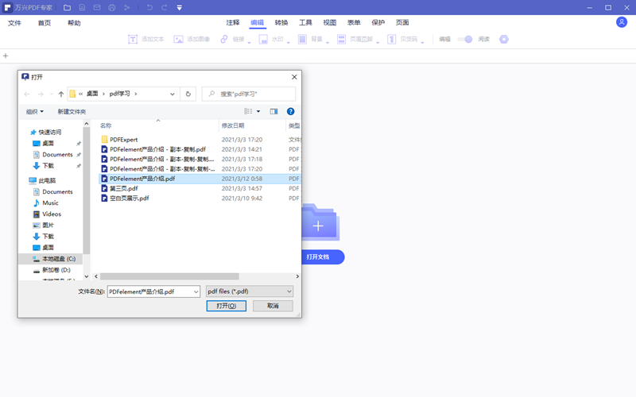This screenshot has height=397, width=636.
Task: Click the print icon in title bar
Action: pyautogui.click(x=111, y=8)
